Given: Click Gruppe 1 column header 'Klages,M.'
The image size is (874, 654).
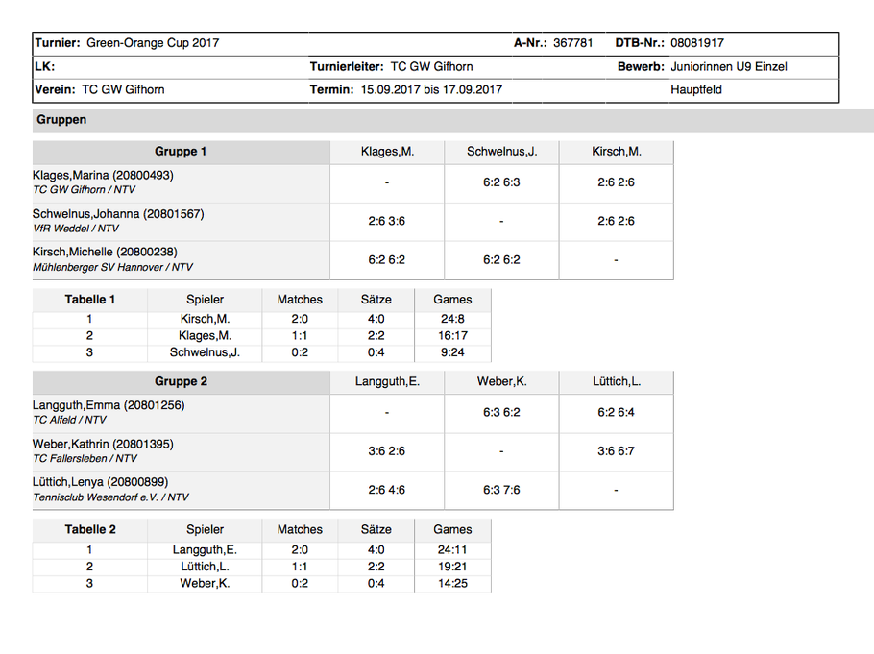Looking at the screenshot, I should tap(387, 152).
